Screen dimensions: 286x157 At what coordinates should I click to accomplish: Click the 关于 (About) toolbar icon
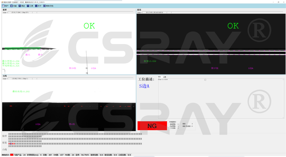point(36,6)
